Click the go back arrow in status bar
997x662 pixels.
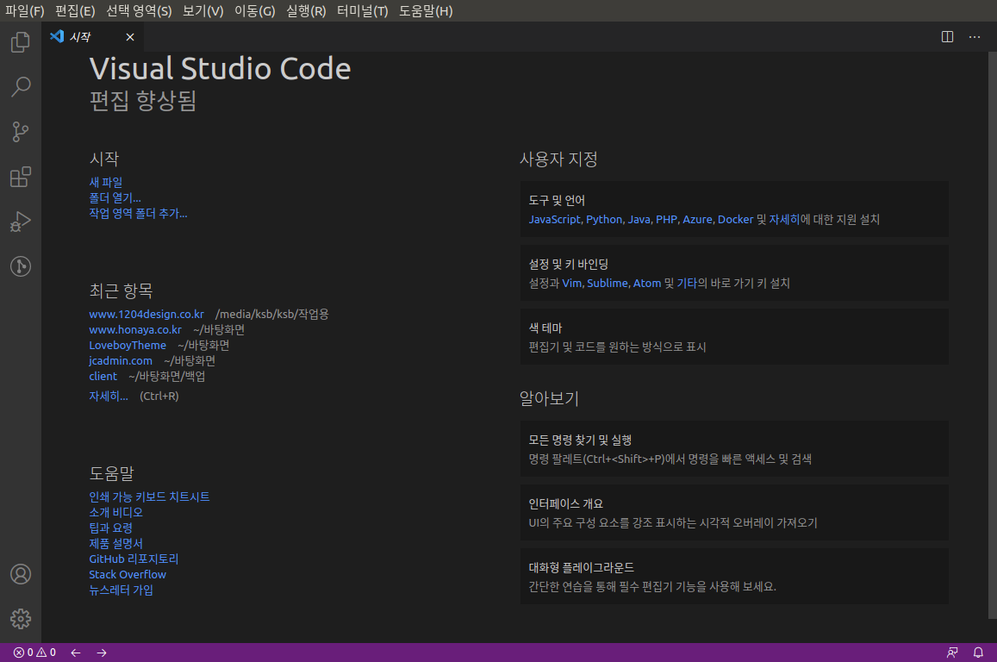(76, 653)
